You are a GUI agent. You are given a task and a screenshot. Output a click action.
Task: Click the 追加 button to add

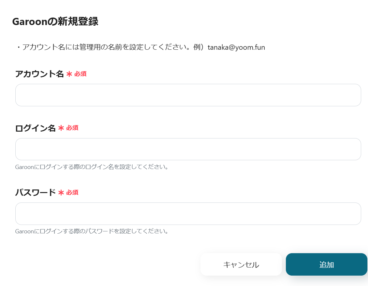tap(327, 265)
